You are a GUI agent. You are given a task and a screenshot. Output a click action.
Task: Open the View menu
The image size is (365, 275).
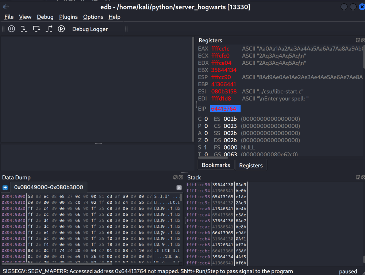click(25, 17)
